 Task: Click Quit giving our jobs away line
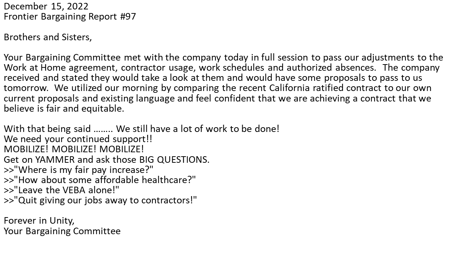(x=101, y=200)
